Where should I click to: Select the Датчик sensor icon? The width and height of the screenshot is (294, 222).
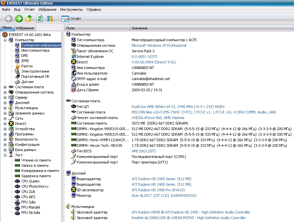tap(17, 82)
